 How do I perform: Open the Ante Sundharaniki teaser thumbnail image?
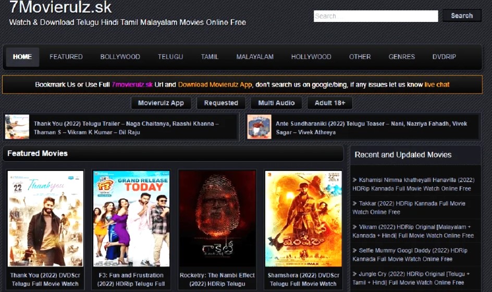click(259, 127)
